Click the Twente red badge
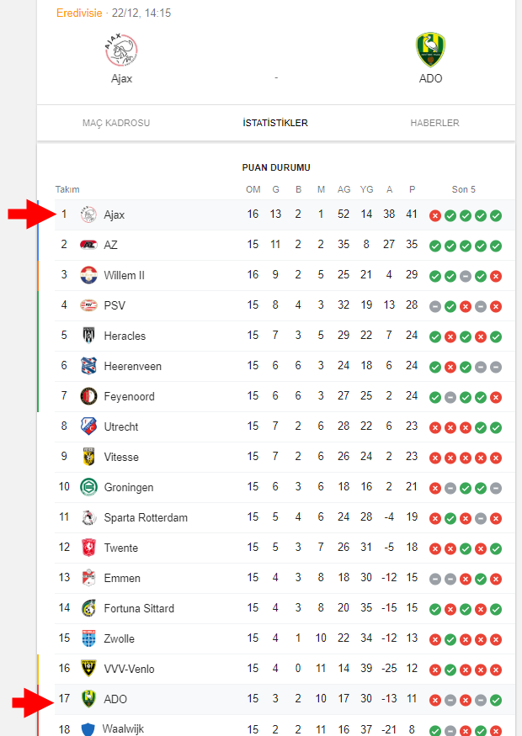The width and height of the screenshot is (522, 736). [x=88, y=548]
